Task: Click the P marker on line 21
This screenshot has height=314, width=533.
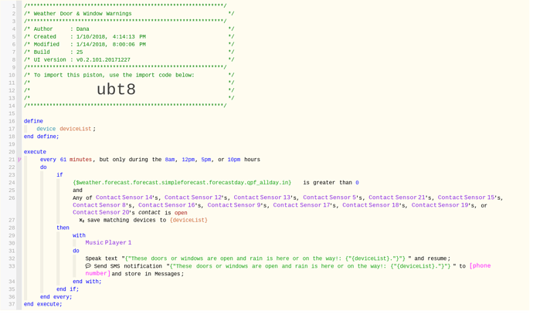Action: point(20,160)
